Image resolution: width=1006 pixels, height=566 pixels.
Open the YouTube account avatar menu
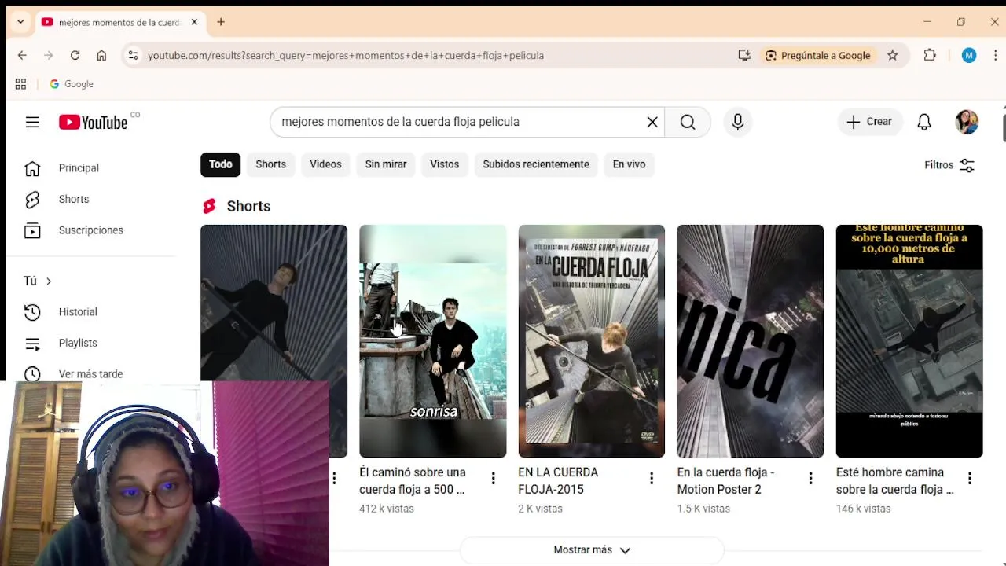(967, 122)
